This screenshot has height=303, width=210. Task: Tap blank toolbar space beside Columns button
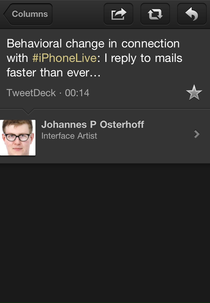pyautogui.click(x=78, y=14)
